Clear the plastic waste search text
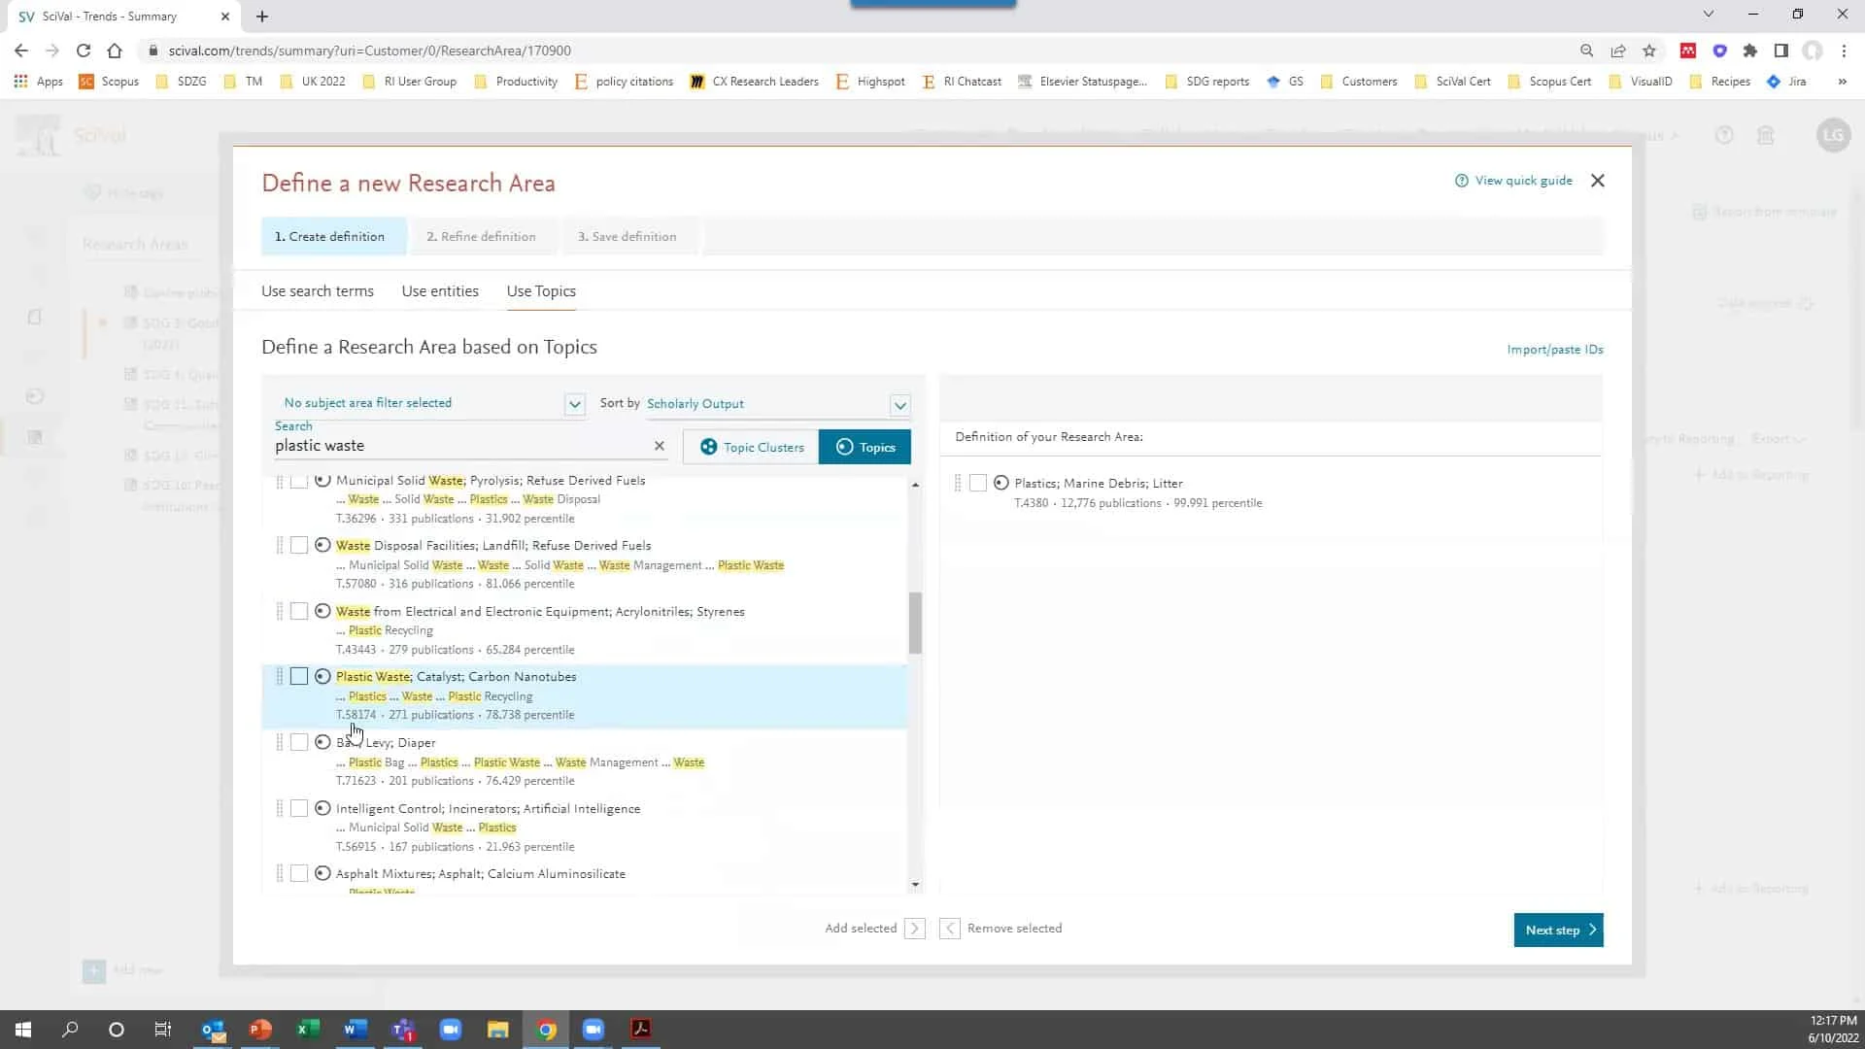 click(660, 446)
